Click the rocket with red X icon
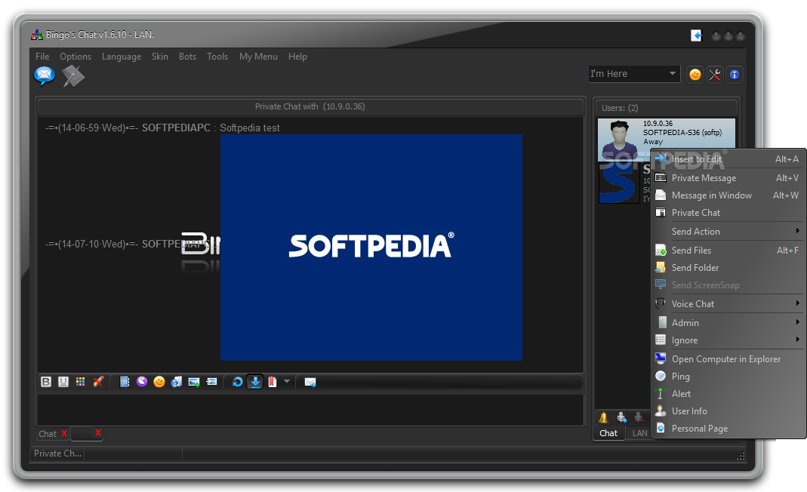807x492 pixels. pos(98,381)
